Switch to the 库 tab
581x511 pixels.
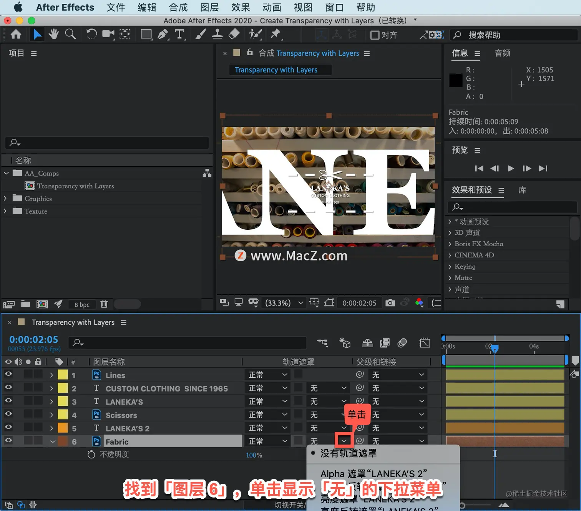(523, 190)
